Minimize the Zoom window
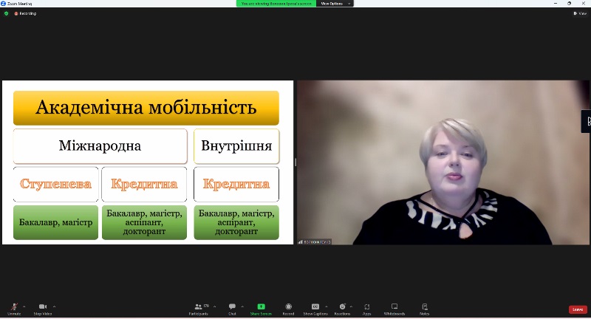 click(x=556, y=4)
